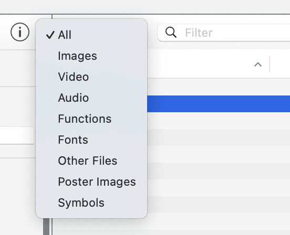Click the column divider beside sort chevron
The width and height of the screenshot is (290, 235).
(x=270, y=64)
